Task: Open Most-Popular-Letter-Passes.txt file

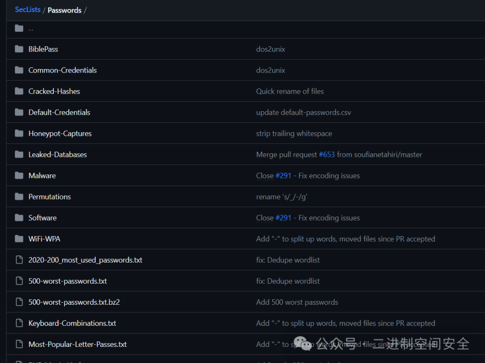Action: pyautogui.click(x=77, y=344)
